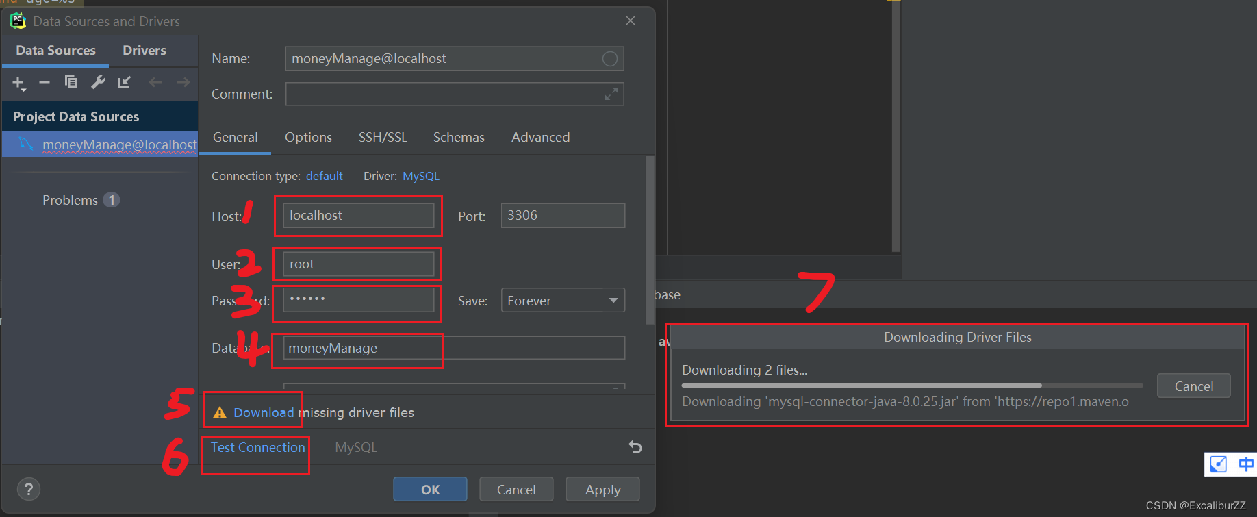Click the Project Data Sources header

point(100,116)
